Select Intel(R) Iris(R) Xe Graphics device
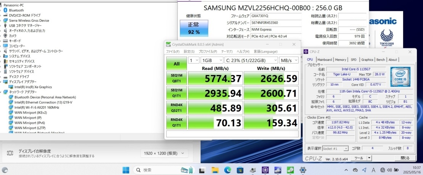 [33, 87]
